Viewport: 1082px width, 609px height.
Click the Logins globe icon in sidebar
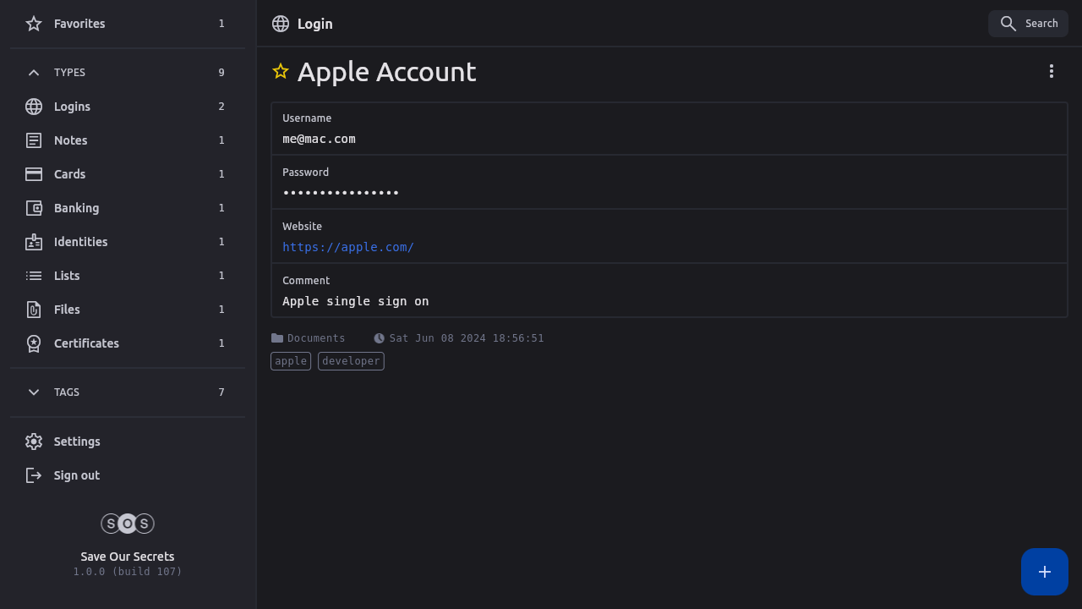(34, 107)
